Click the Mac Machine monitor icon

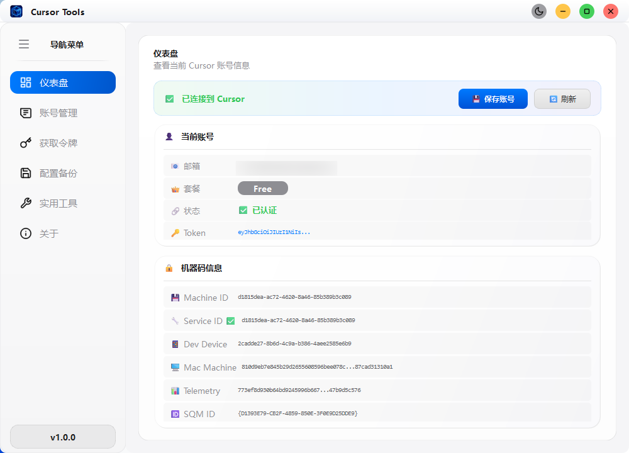pyautogui.click(x=175, y=367)
